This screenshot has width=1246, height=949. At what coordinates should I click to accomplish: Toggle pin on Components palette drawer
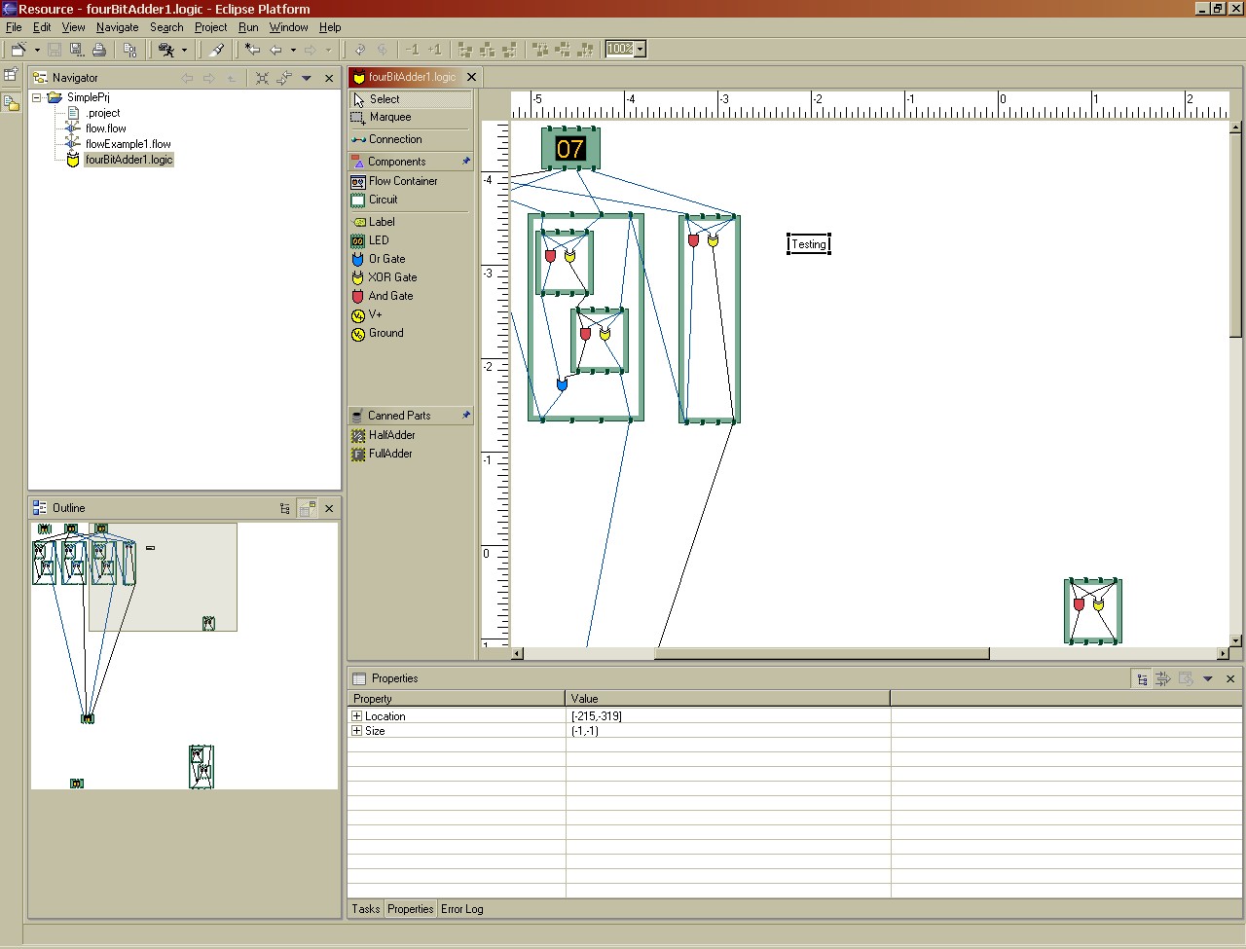[x=465, y=162]
